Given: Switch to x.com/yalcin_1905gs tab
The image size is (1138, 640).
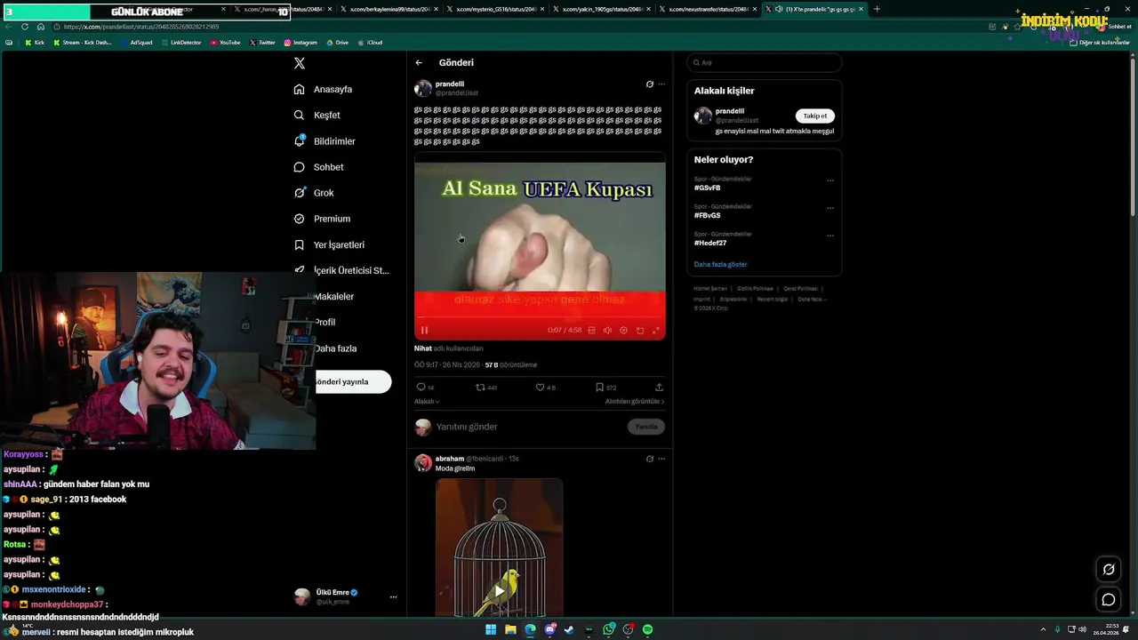Looking at the screenshot, I should coord(602,9).
